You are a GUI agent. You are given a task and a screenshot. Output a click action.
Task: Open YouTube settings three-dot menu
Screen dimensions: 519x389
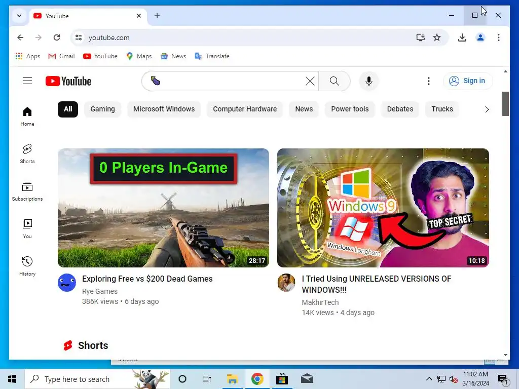point(429,81)
